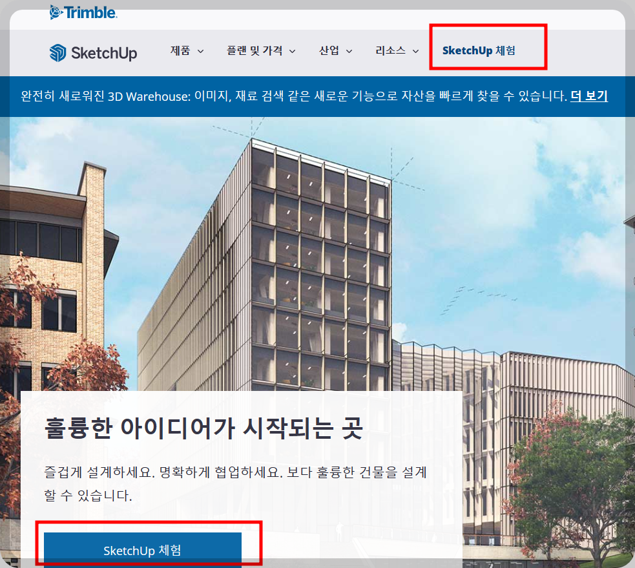Click the paragraph starting 즐겁게 설계하세요
Screen dimensions: 635x568
click(235, 483)
